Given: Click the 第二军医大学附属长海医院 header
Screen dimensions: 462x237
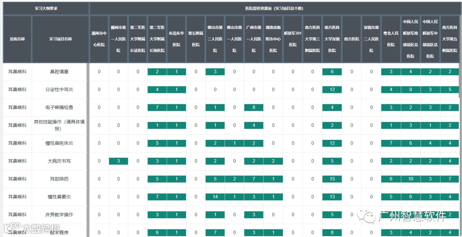Looking at the screenshot, I should coord(157,39).
